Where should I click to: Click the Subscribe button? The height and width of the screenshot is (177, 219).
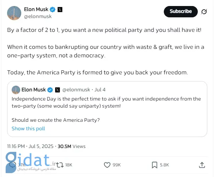click(180, 12)
